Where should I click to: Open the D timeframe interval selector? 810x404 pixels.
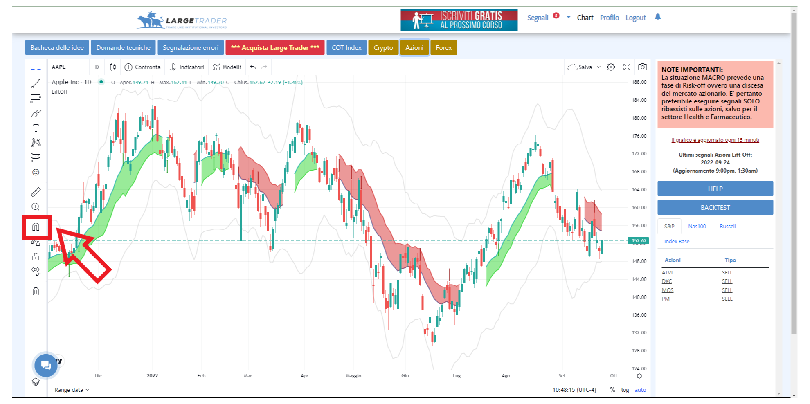[97, 67]
